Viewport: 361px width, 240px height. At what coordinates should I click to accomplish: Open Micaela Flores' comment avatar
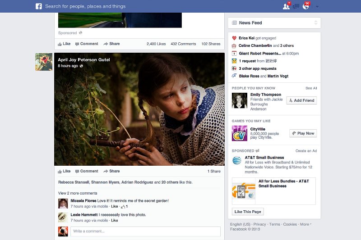[63, 204]
